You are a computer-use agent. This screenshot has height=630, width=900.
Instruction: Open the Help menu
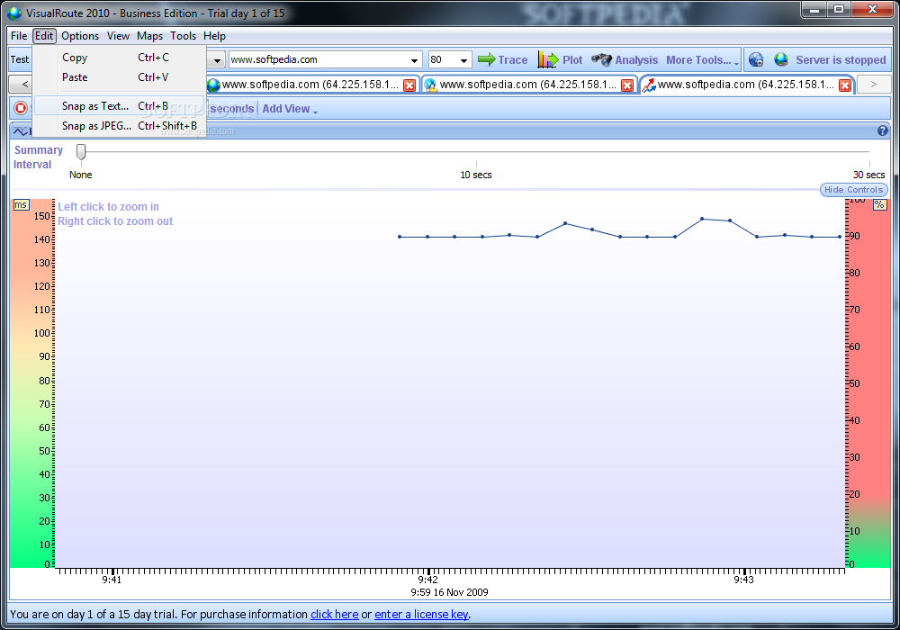point(215,36)
